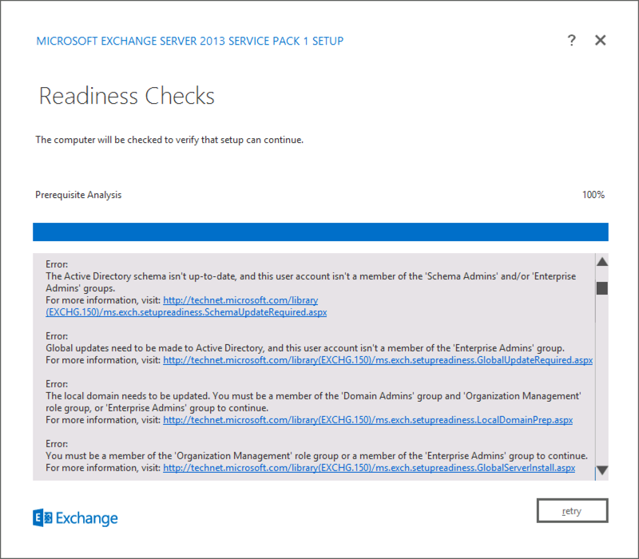Close the Exchange setup window
The image size is (639, 559).
coord(601,41)
